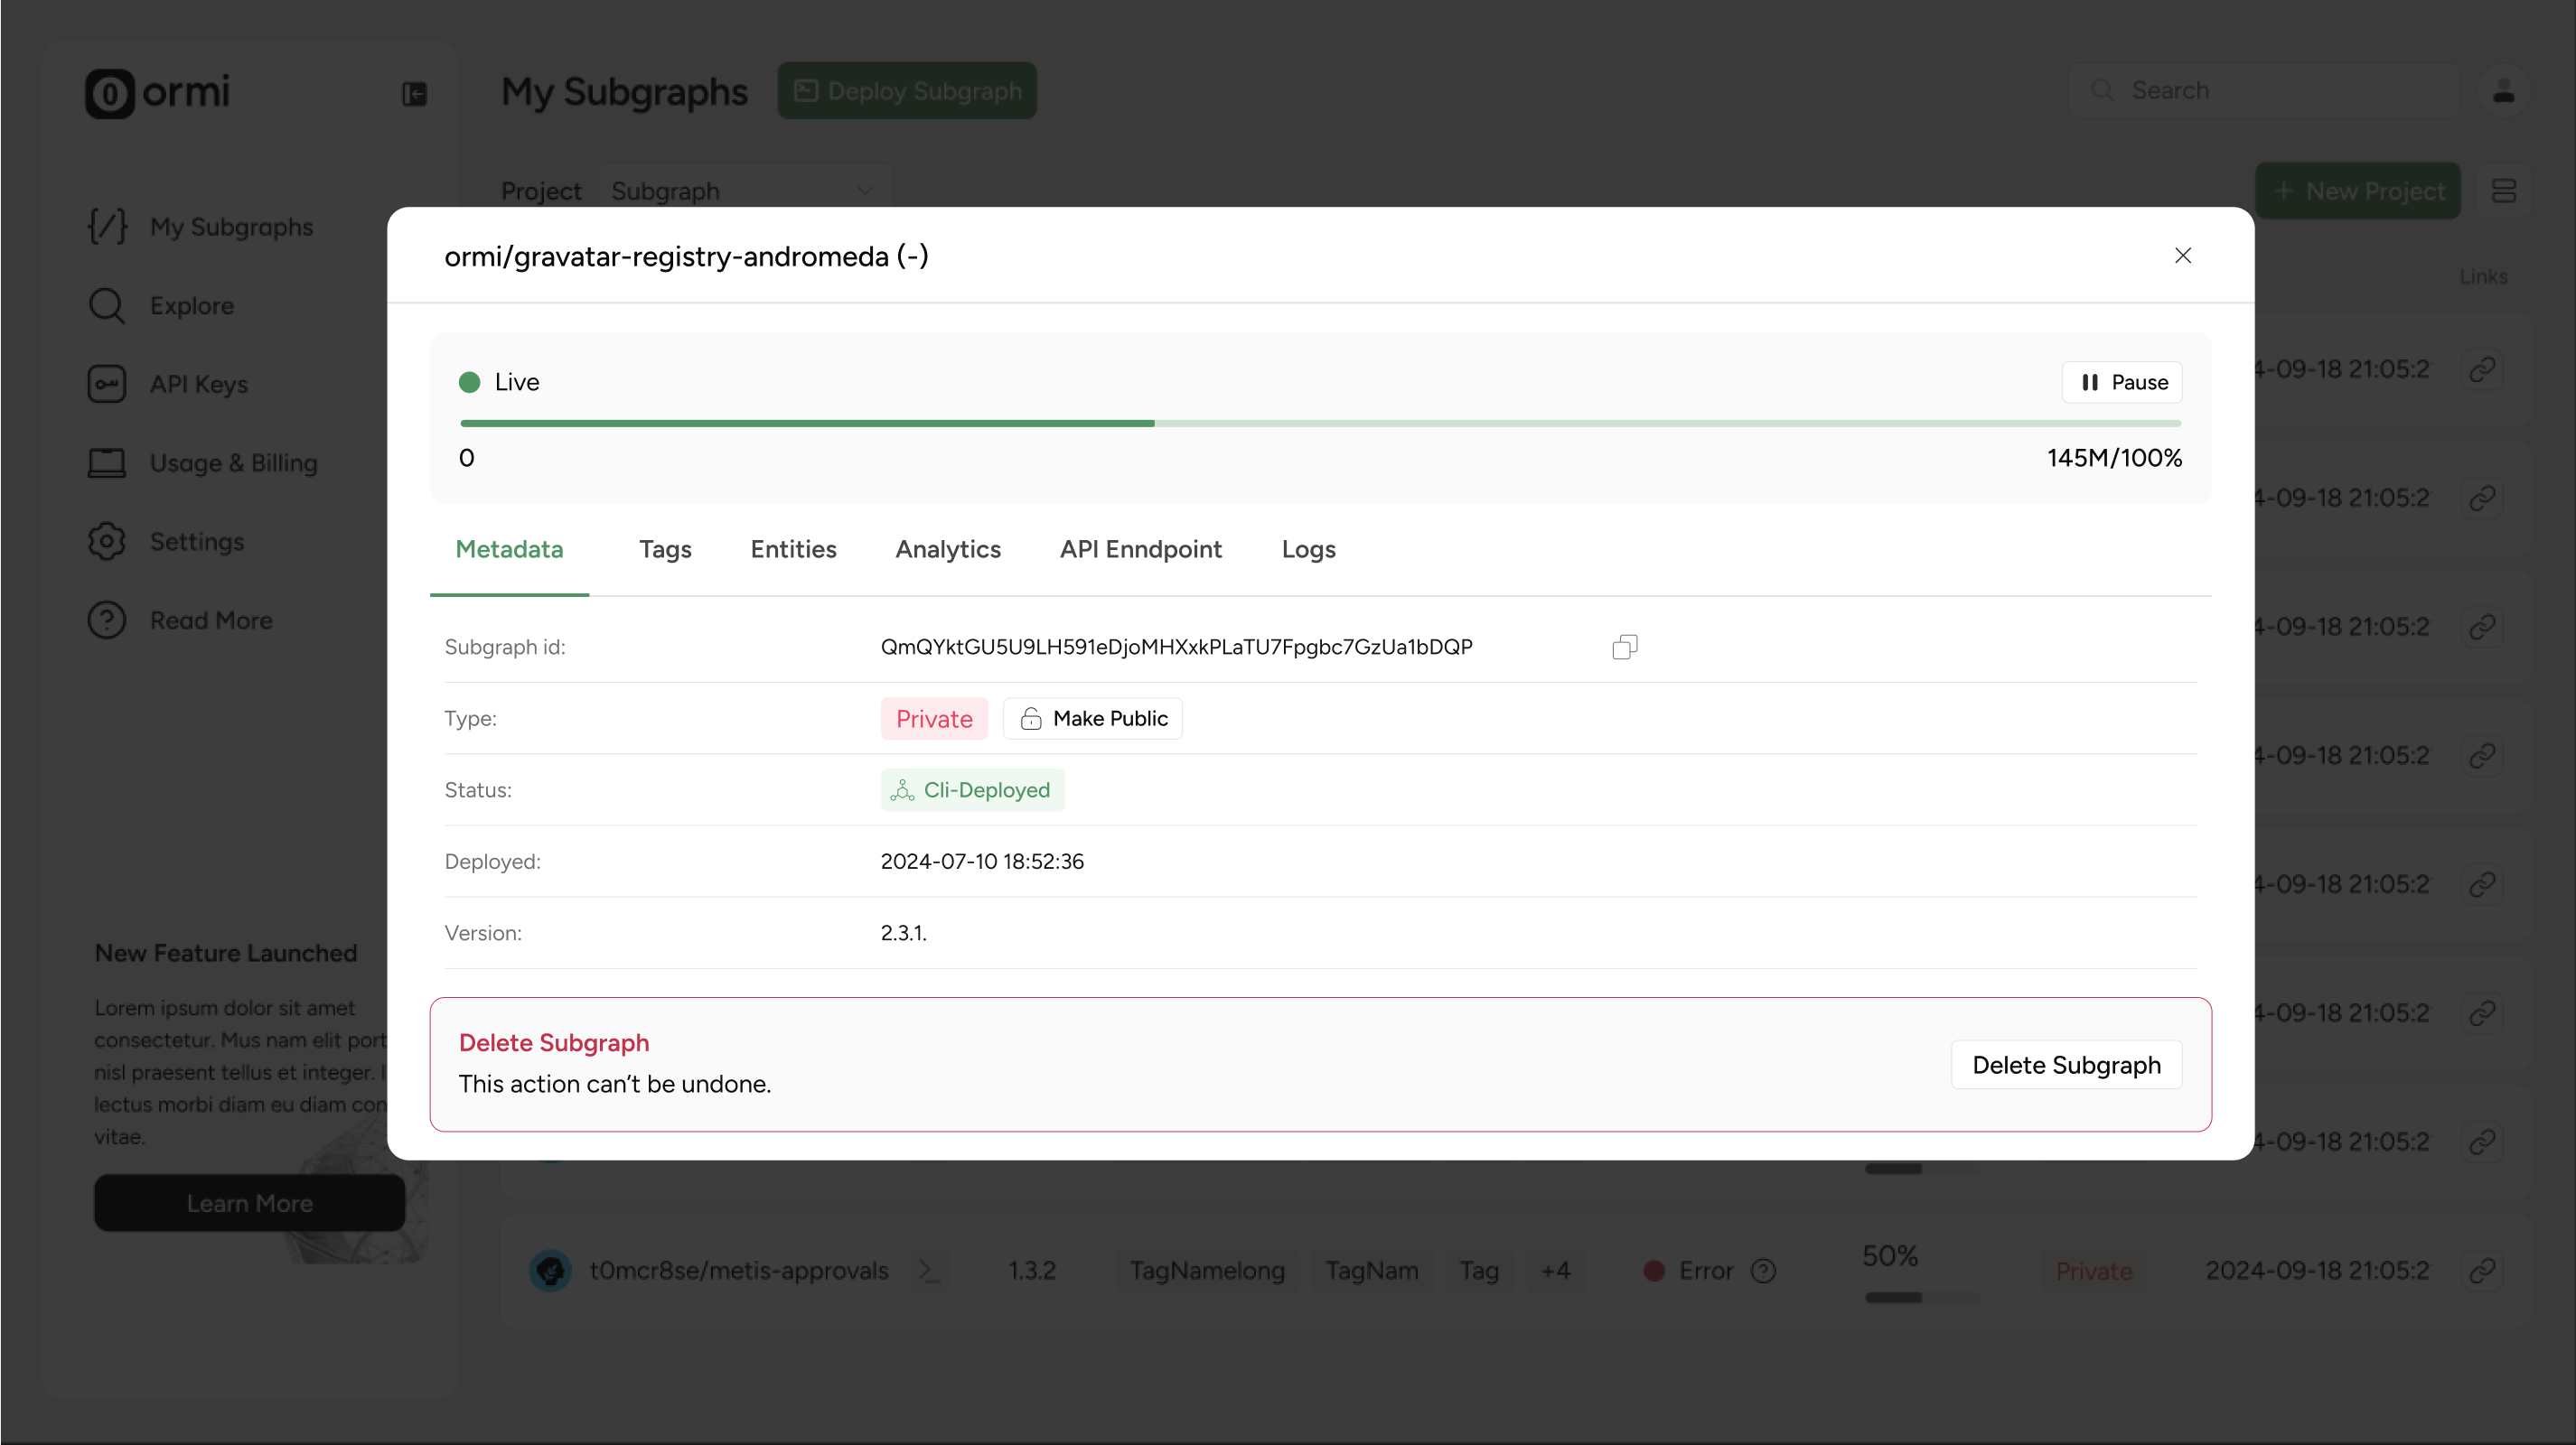Click the Live status indicator icon
Screen dimensions: 2576x1445
coord(469,382)
